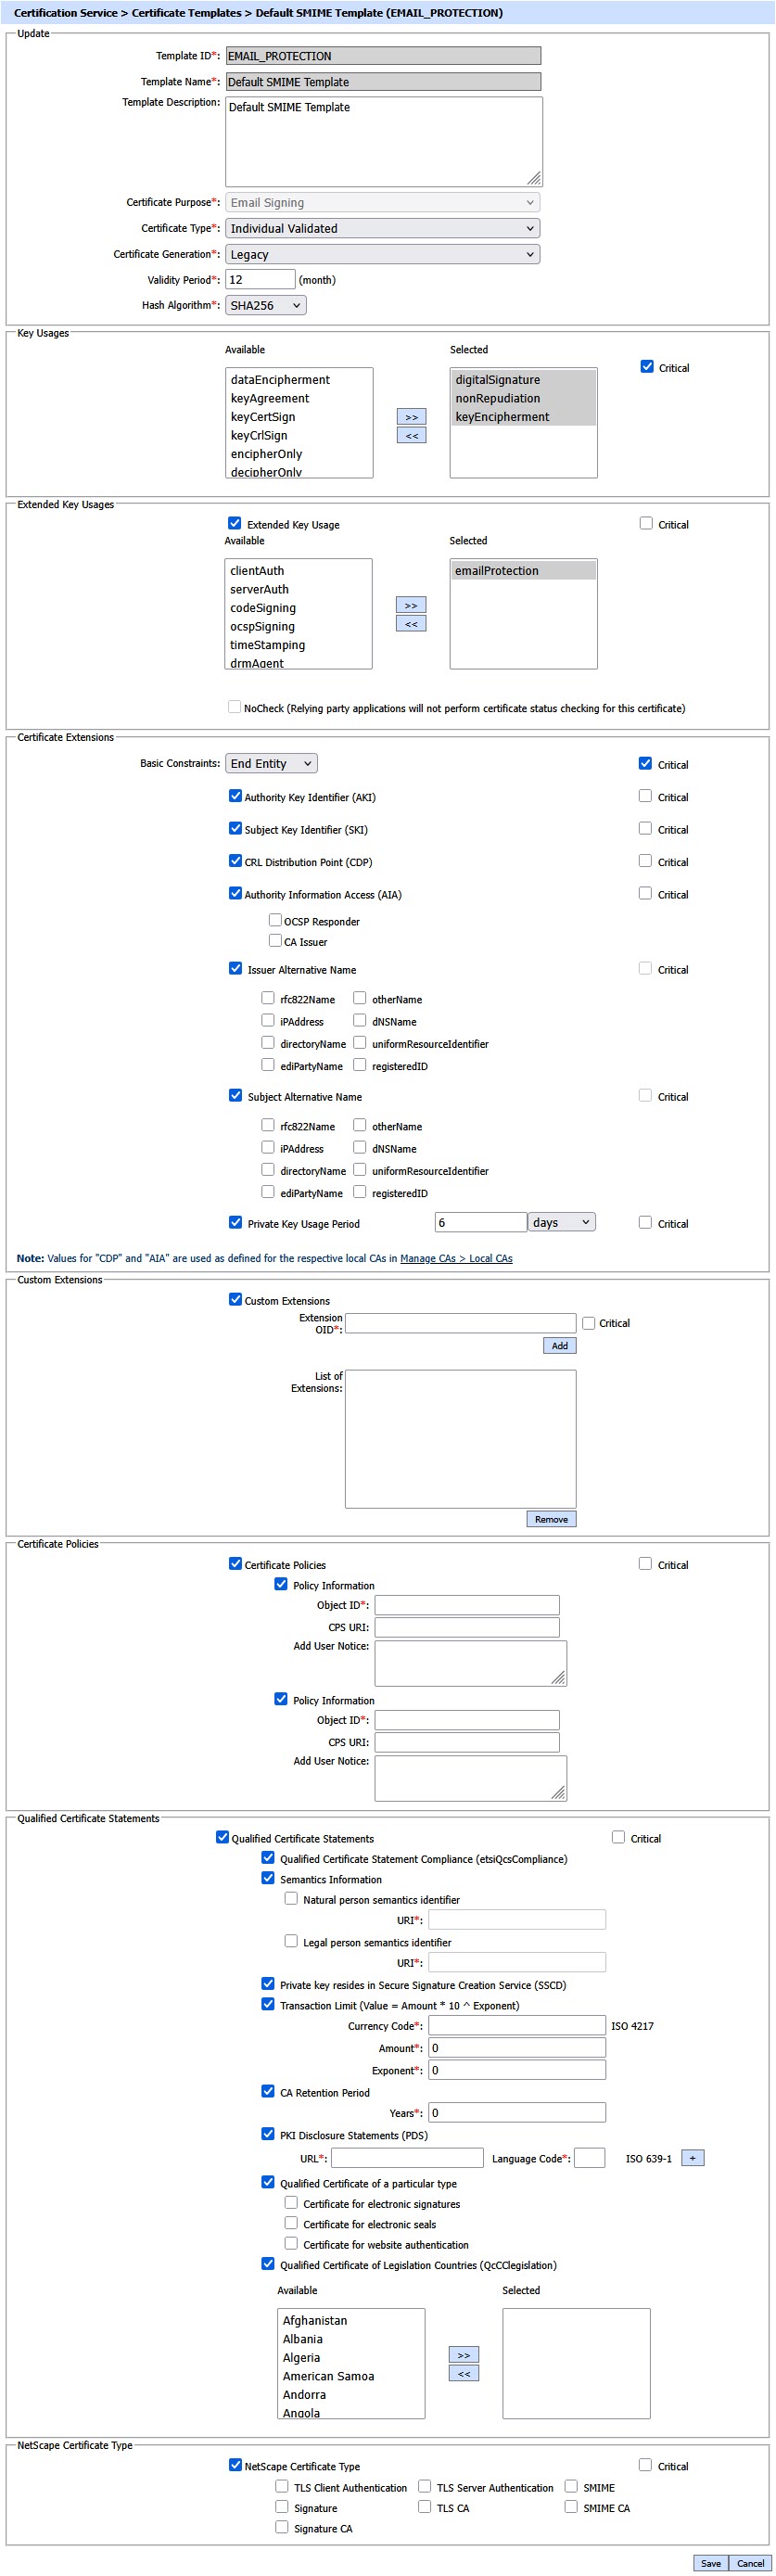Click the Save button

[x=710, y=2563]
